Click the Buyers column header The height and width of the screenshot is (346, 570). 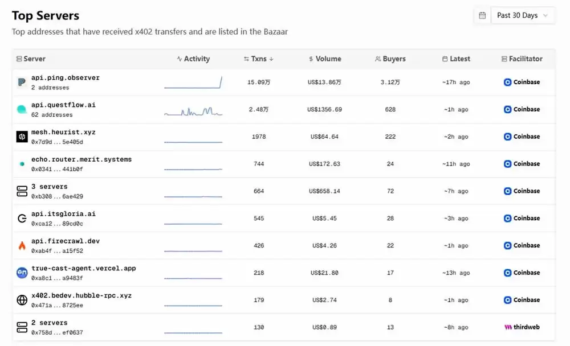390,59
